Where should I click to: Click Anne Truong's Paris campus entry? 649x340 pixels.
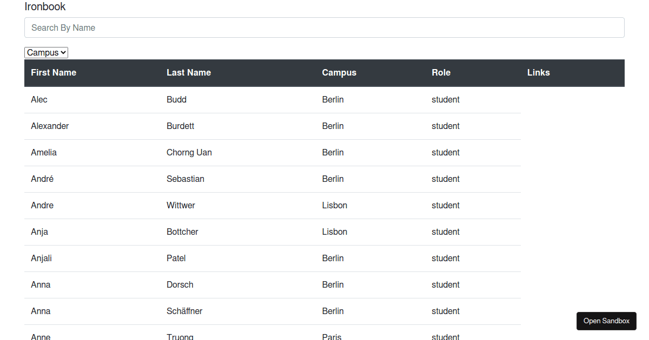pyautogui.click(x=332, y=336)
